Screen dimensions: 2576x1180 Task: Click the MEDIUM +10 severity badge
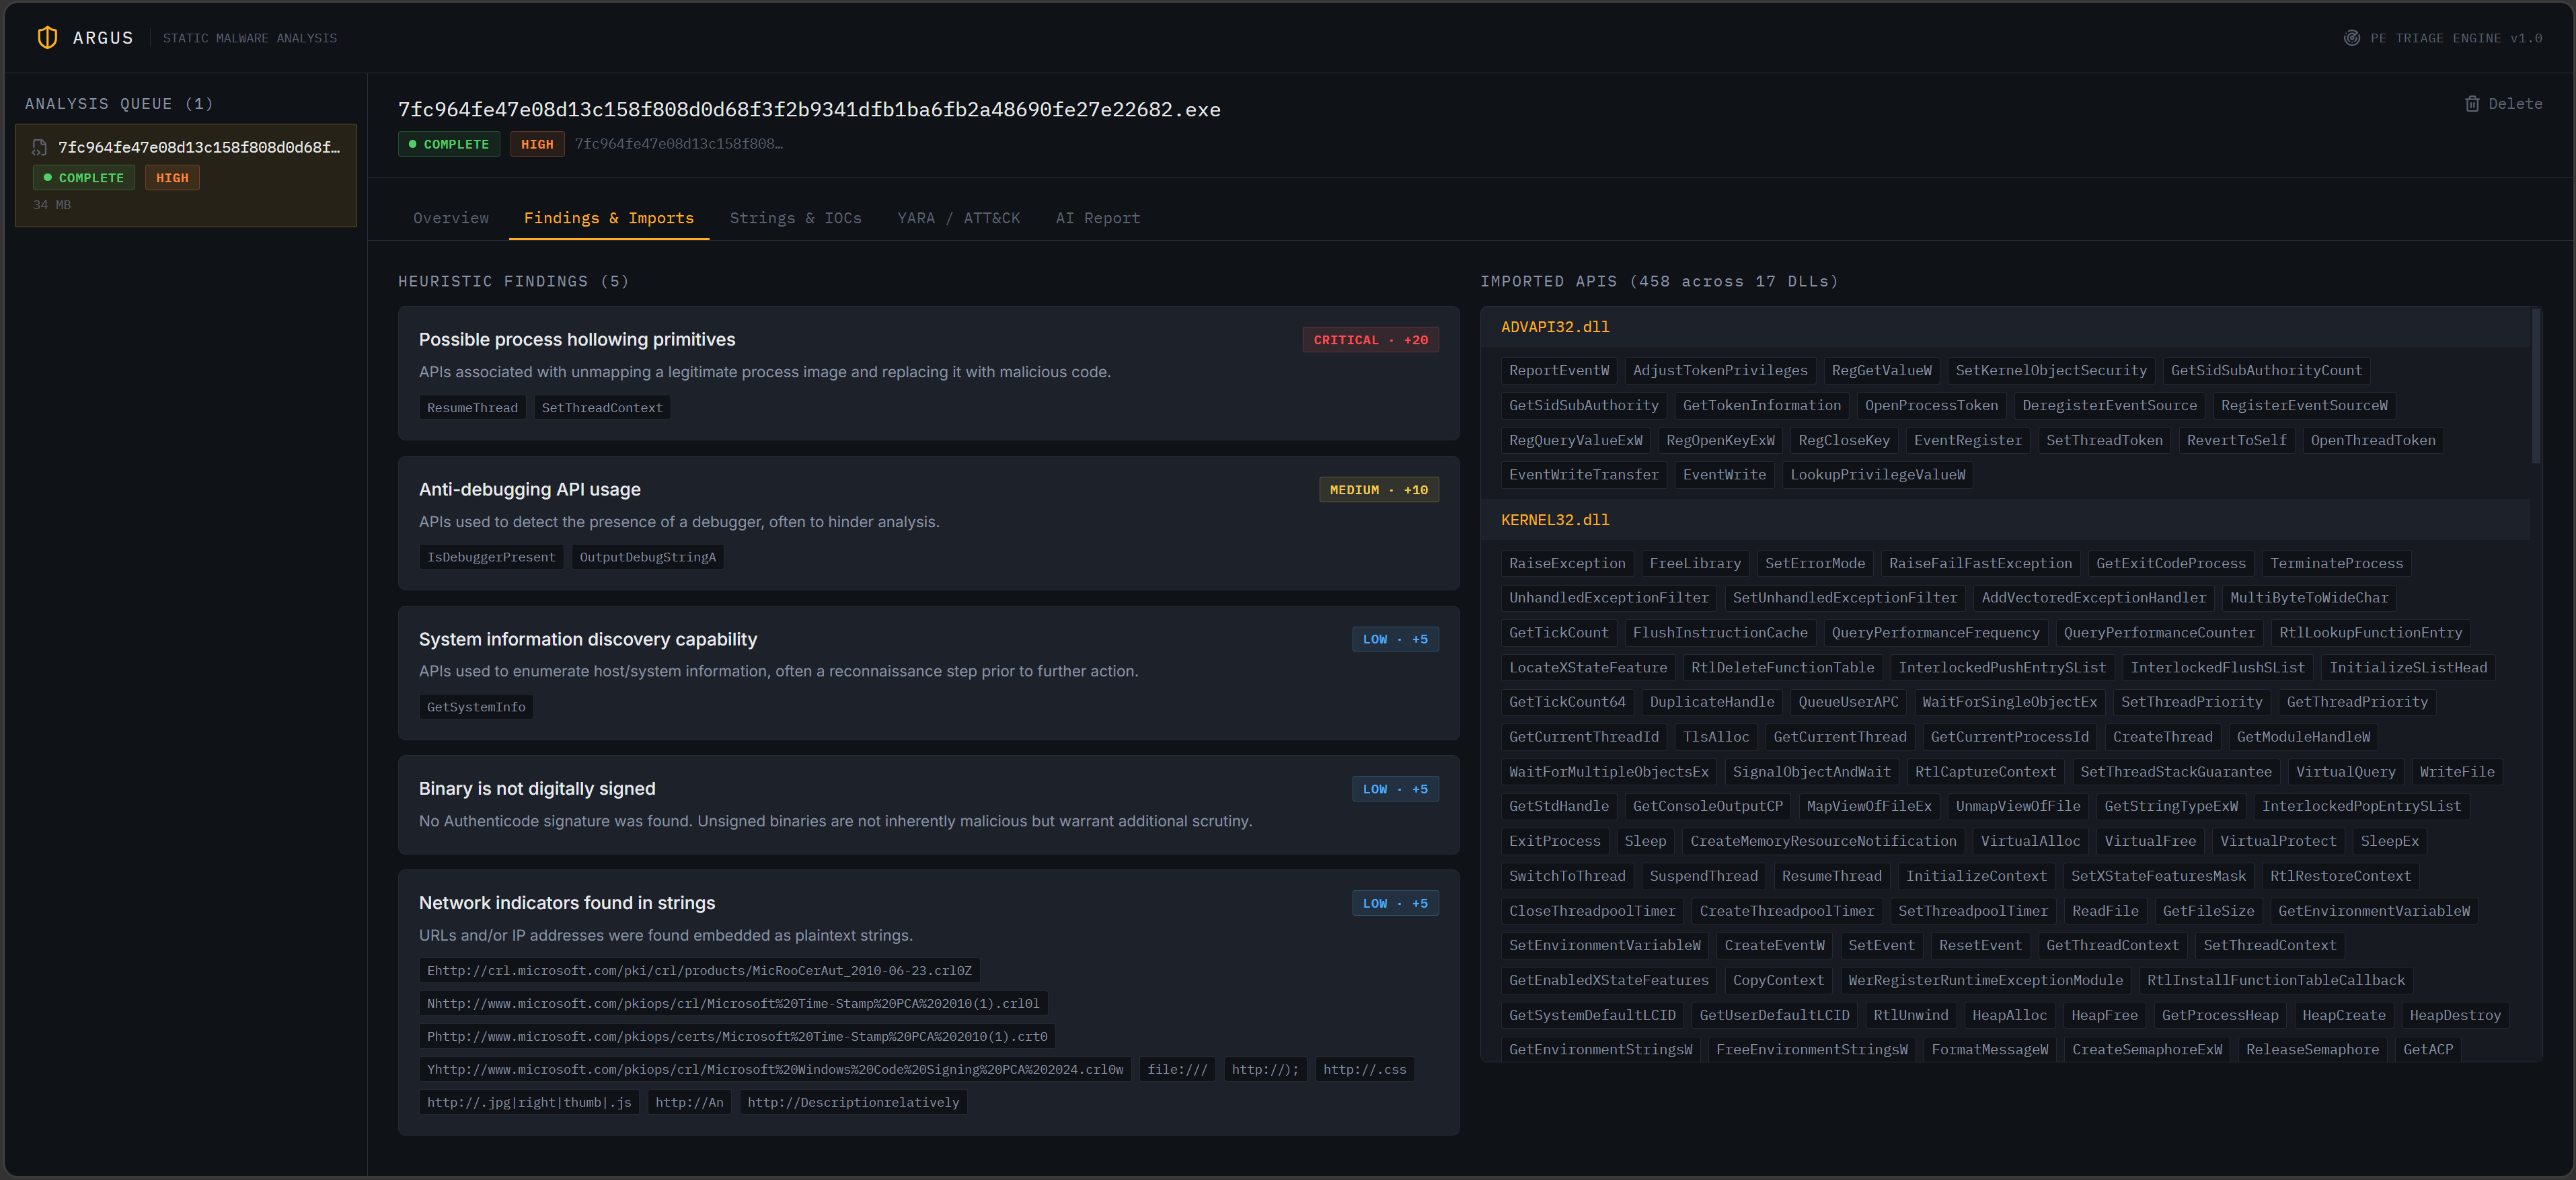pyautogui.click(x=1378, y=490)
